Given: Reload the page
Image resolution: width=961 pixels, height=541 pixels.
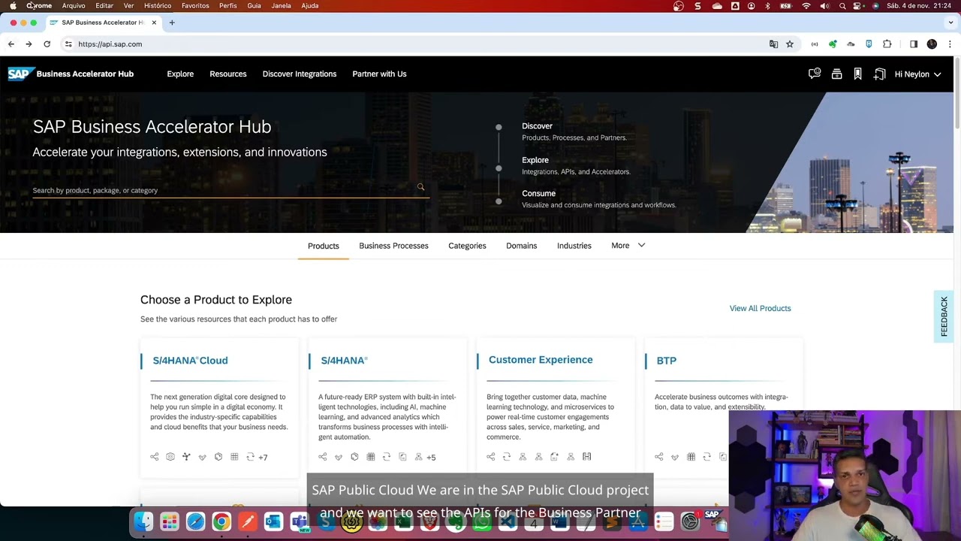Looking at the screenshot, I should coord(47,44).
